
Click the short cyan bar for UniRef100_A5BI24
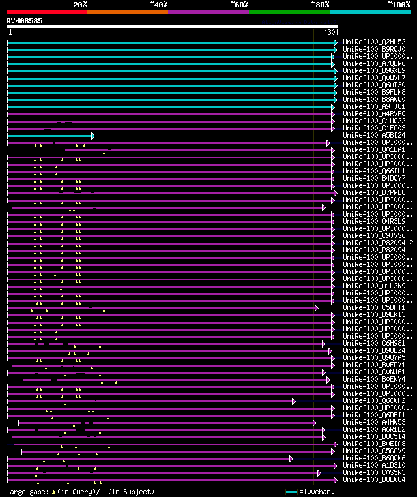(x=51, y=136)
